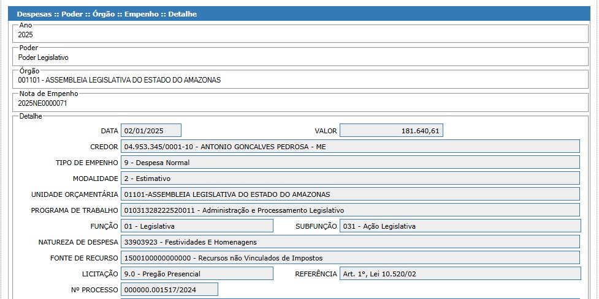Click the TIPO DE EMPENHO field

click(x=350, y=163)
